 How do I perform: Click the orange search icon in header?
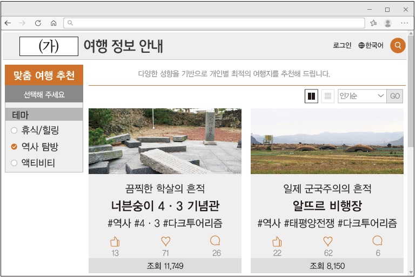[x=398, y=46]
